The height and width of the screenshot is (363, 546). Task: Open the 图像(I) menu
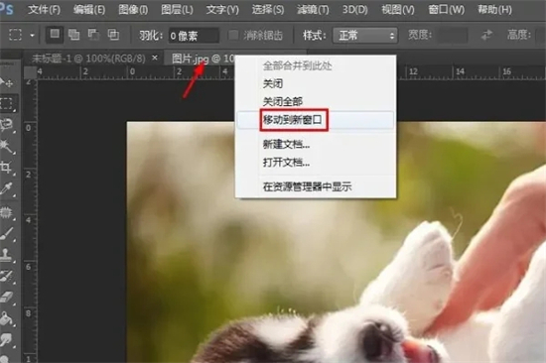pos(133,9)
